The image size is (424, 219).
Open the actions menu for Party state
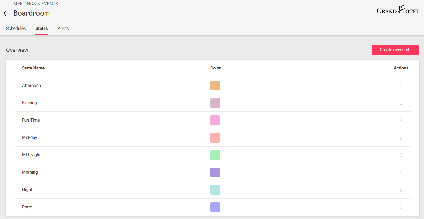tap(401, 207)
